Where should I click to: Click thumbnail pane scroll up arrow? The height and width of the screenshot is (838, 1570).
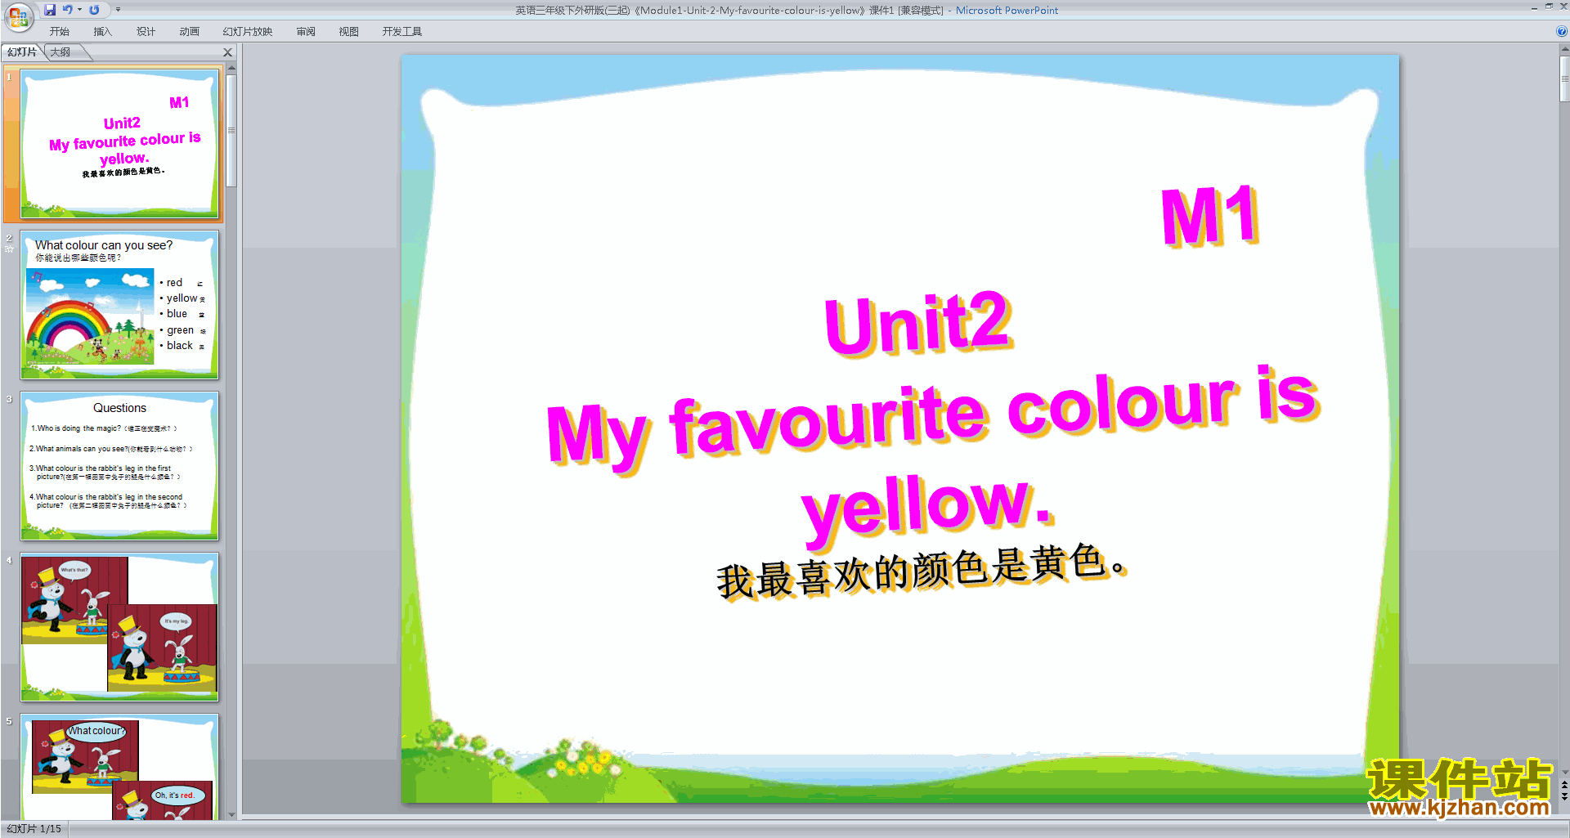coord(231,68)
